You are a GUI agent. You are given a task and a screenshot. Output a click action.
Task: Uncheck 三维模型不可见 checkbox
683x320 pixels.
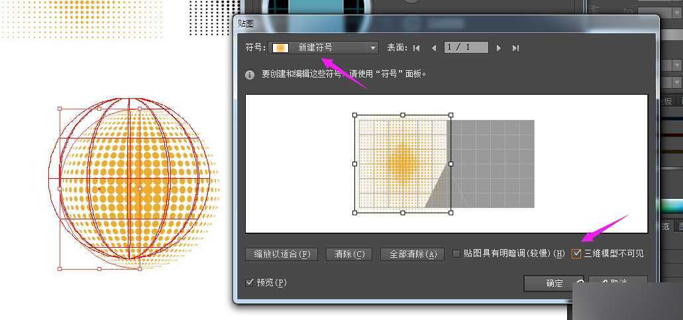pos(576,253)
